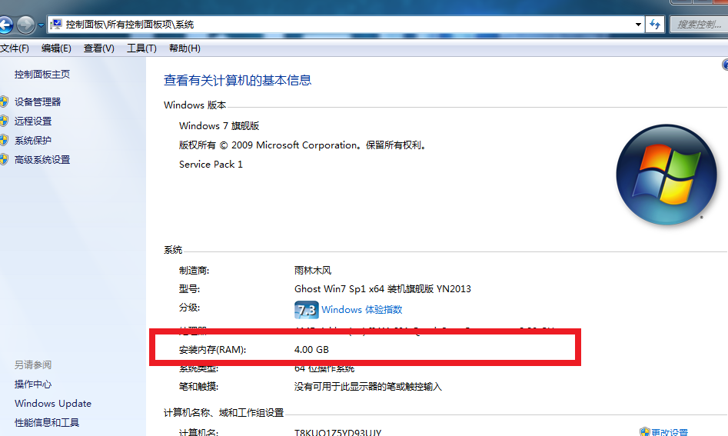728x436 pixels.
Task: Click the 7.3 rating score badge
Action: (x=307, y=310)
